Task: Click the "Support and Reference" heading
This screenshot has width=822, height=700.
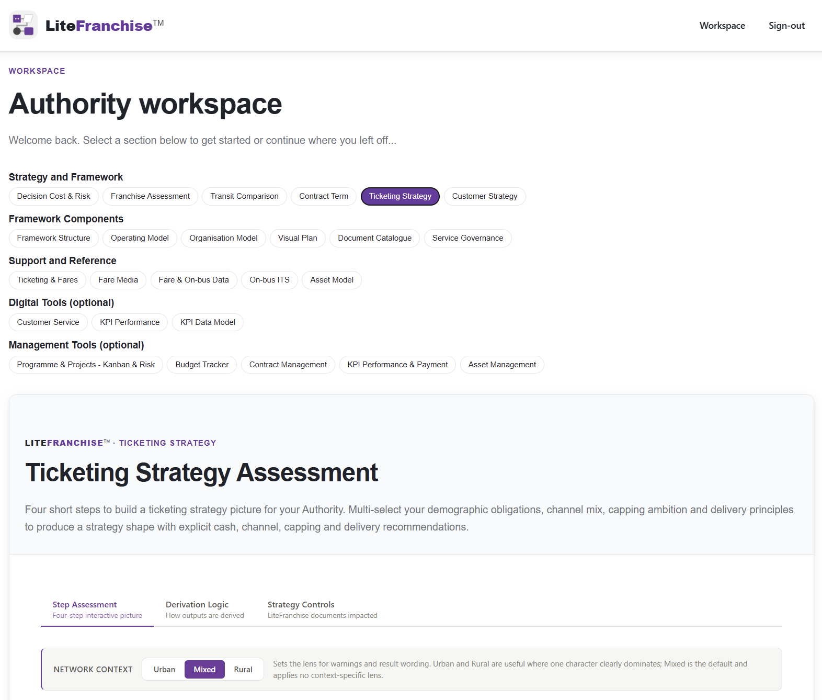Action: tap(63, 261)
